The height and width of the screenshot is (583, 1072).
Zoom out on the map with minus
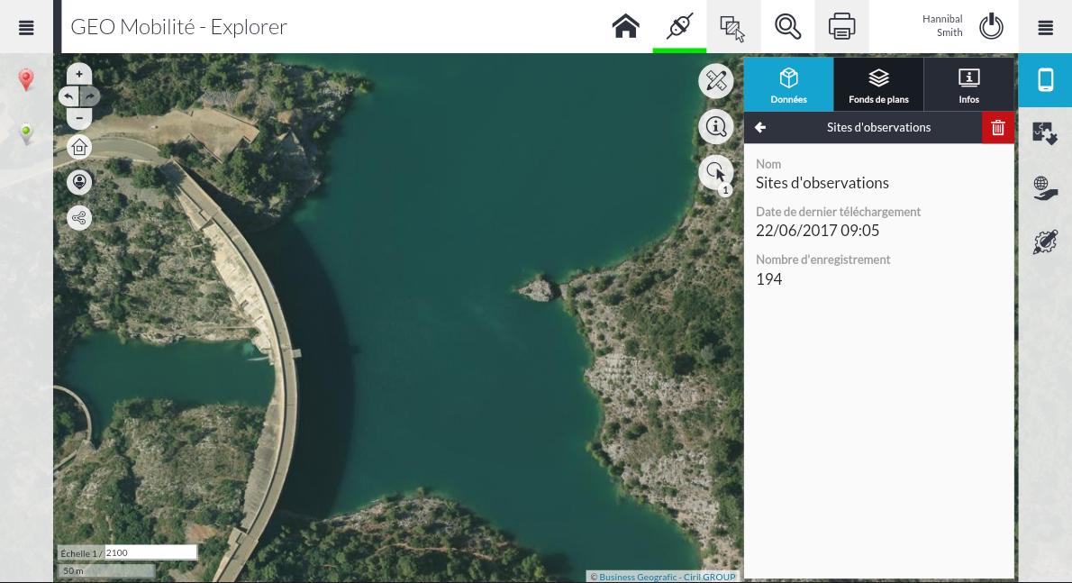[79, 118]
